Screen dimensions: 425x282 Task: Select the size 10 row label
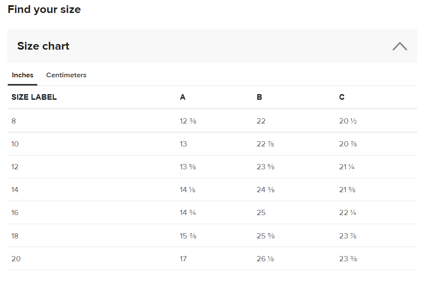[x=15, y=144]
